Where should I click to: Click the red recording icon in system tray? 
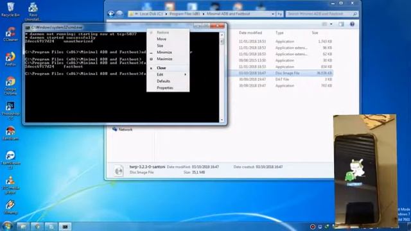tap(313, 227)
